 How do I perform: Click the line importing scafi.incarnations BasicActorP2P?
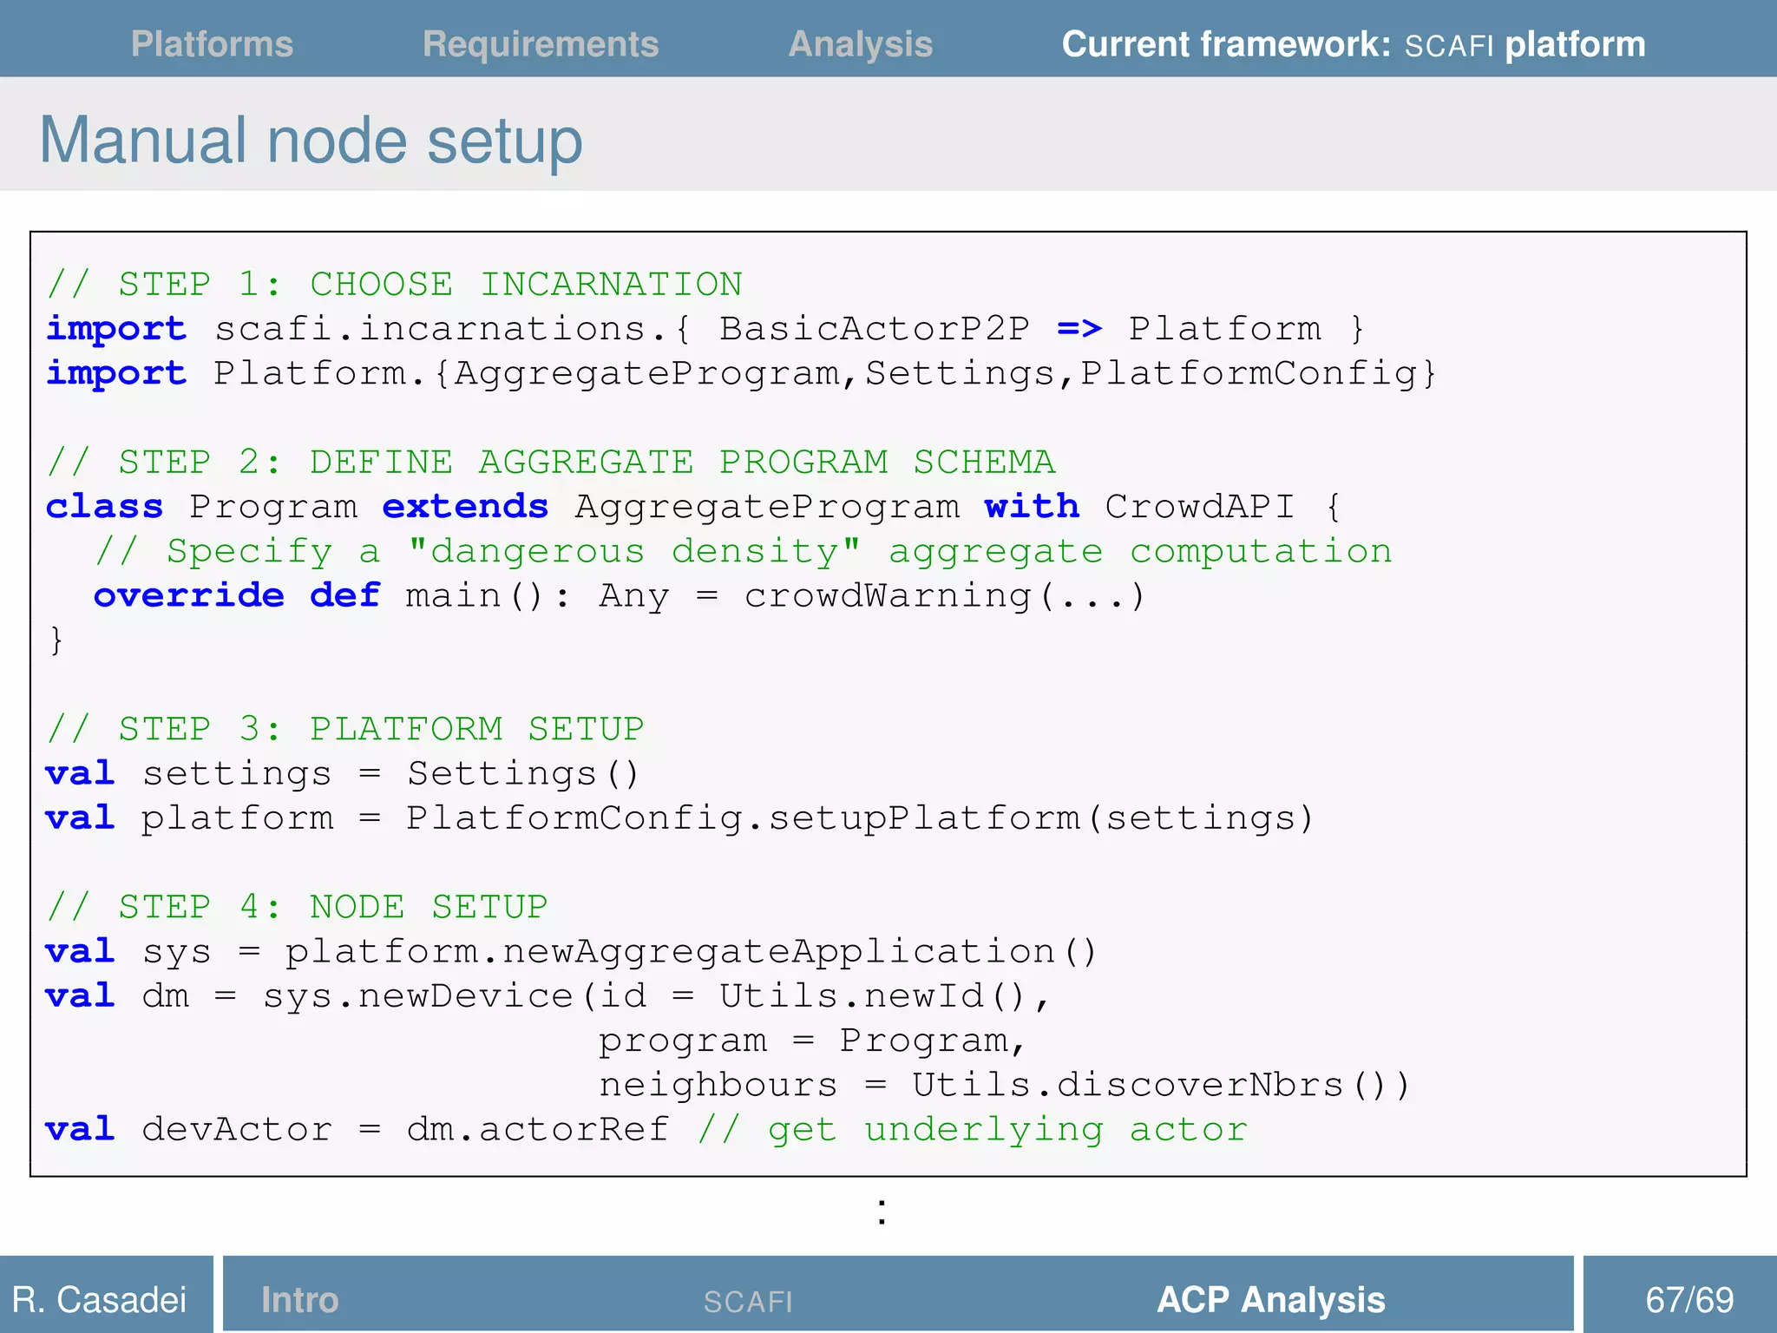coord(705,329)
